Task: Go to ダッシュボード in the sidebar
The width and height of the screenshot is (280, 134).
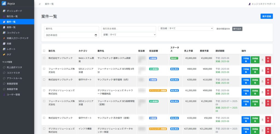Action: 14,11
